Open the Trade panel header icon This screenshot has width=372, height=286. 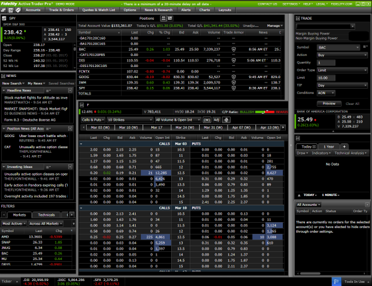tap(298, 18)
